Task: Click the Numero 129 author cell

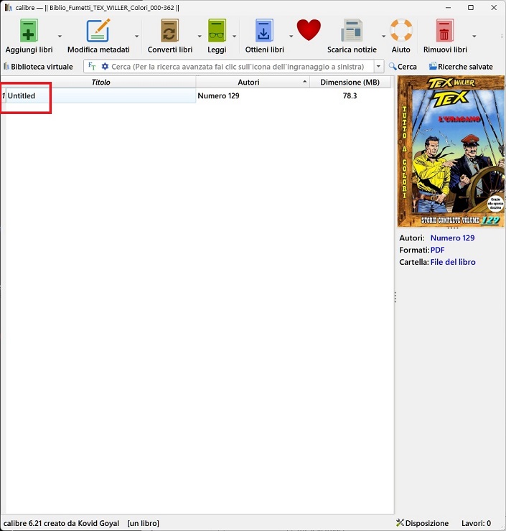Action: pyautogui.click(x=253, y=95)
